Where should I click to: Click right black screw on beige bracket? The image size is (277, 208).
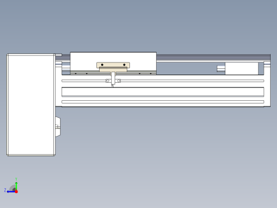pos(124,65)
